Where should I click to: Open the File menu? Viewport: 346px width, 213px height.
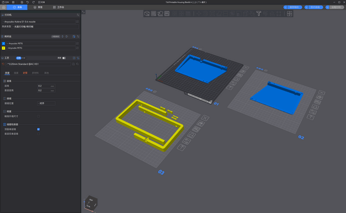tap(5, 2)
